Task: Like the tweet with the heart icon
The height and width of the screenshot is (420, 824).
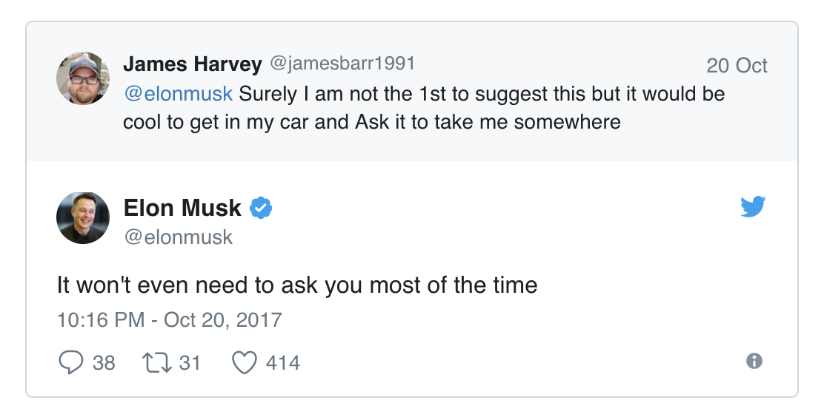Action: point(245,362)
